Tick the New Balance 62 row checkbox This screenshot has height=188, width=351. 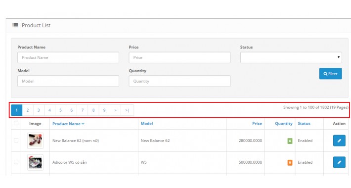[x=16, y=141]
